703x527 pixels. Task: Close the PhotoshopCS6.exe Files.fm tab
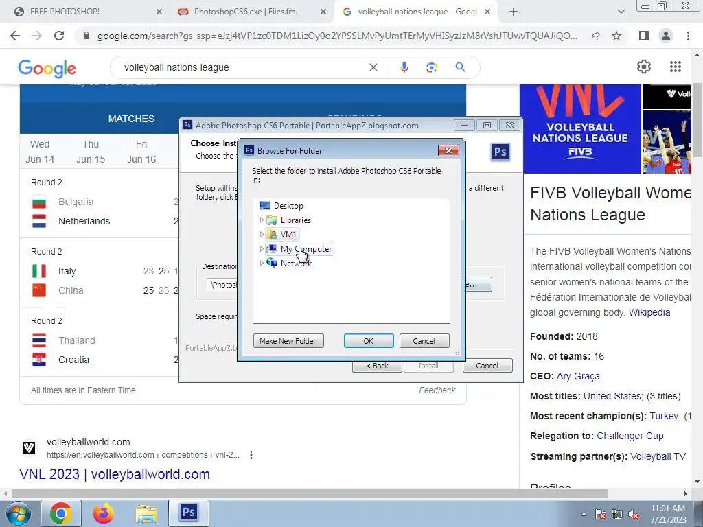point(323,12)
